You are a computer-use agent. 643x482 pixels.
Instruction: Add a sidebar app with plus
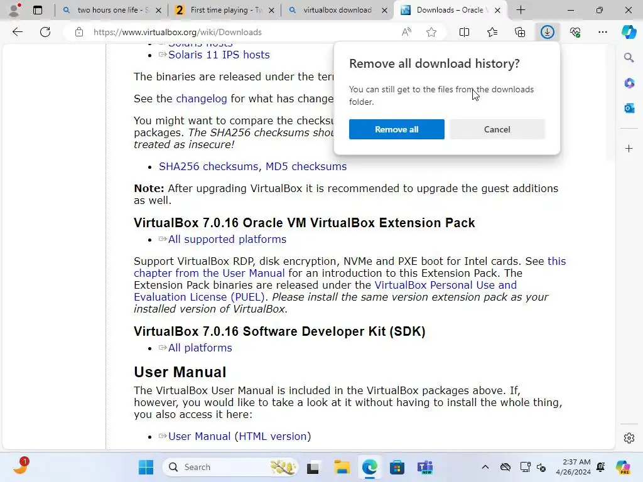(629, 148)
